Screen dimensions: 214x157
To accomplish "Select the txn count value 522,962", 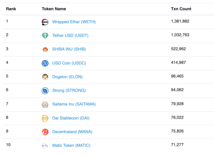I will [178, 49].
